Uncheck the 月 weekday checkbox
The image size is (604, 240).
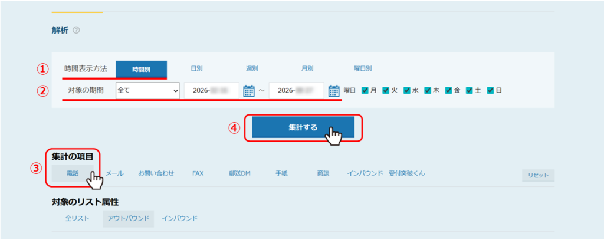click(x=365, y=91)
